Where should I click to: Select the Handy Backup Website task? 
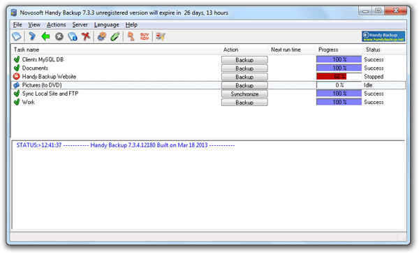pos(49,77)
